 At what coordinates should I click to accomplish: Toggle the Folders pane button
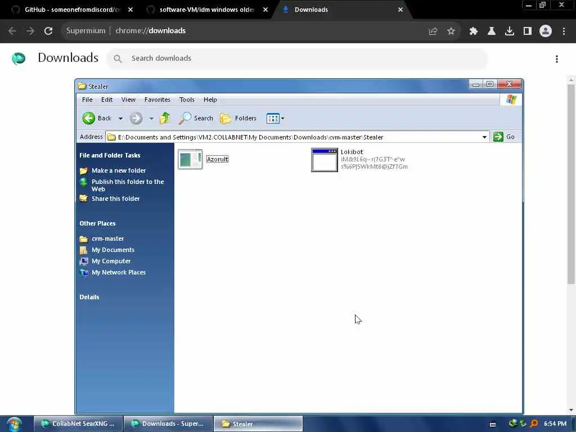pyautogui.click(x=238, y=118)
